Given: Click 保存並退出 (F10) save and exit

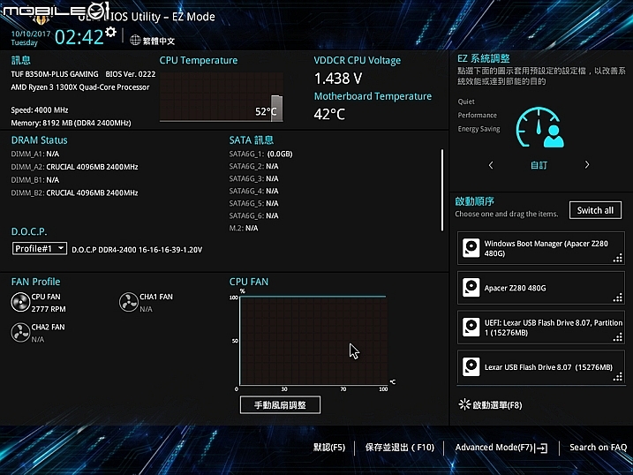Looking at the screenshot, I should (x=400, y=447).
